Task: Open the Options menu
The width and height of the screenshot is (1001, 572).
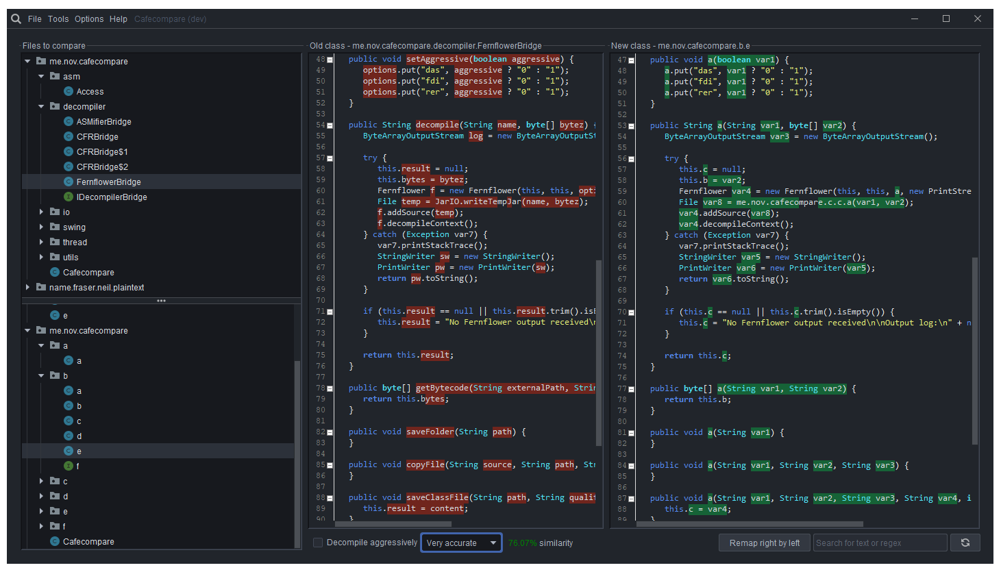Action: click(x=88, y=18)
